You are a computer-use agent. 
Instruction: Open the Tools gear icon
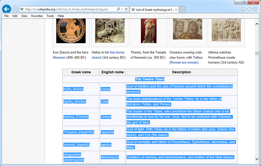(255, 9)
